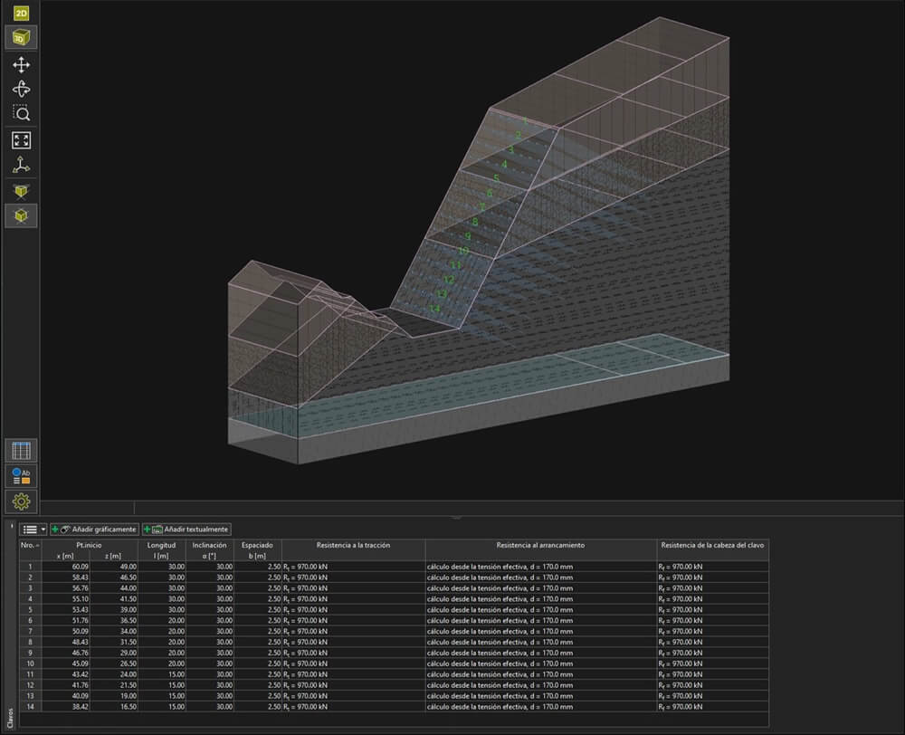Sort by the Nro. column header
The image size is (905, 735).
[31, 550]
